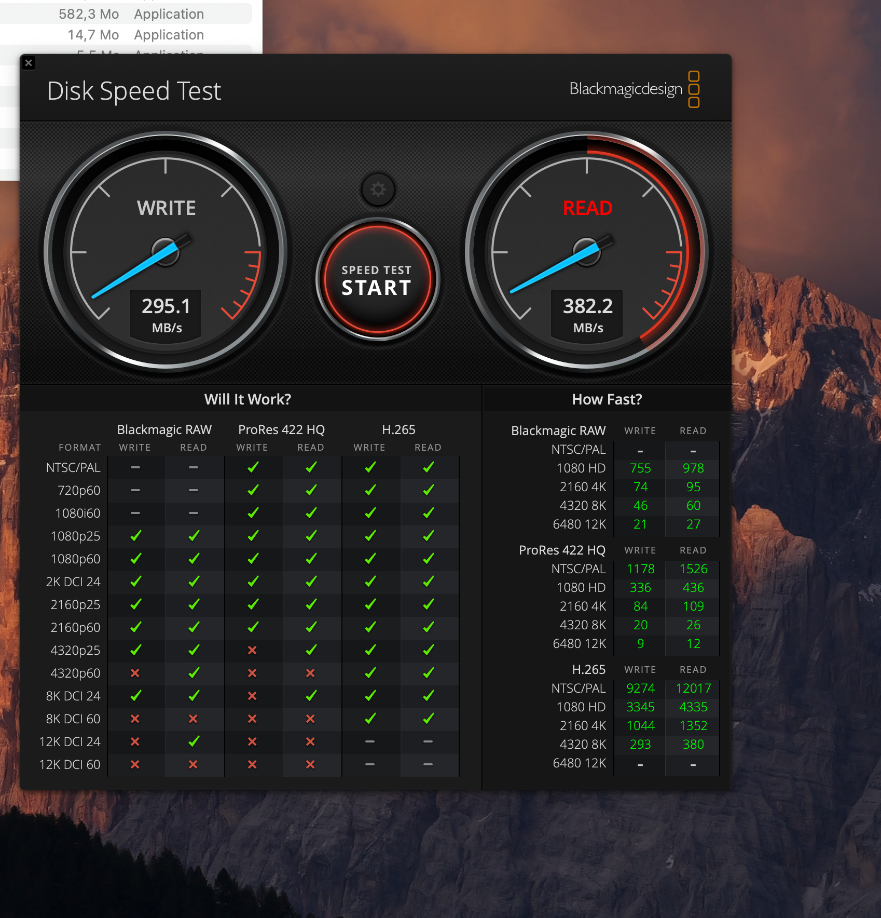The height and width of the screenshot is (918, 881).
Task: Click the H.265 read checkmark for NTSC/PAL
Action: pyautogui.click(x=428, y=467)
